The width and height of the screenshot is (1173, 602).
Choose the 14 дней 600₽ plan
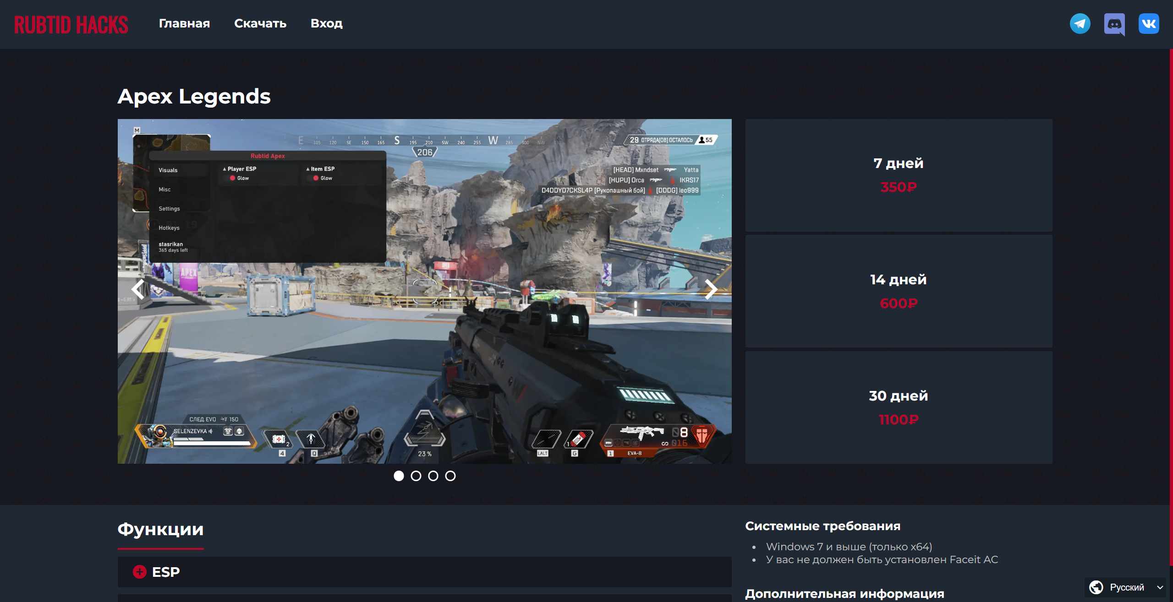coord(899,291)
